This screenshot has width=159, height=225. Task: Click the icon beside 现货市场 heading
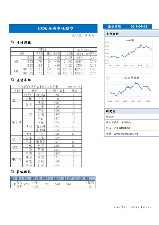(13, 79)
